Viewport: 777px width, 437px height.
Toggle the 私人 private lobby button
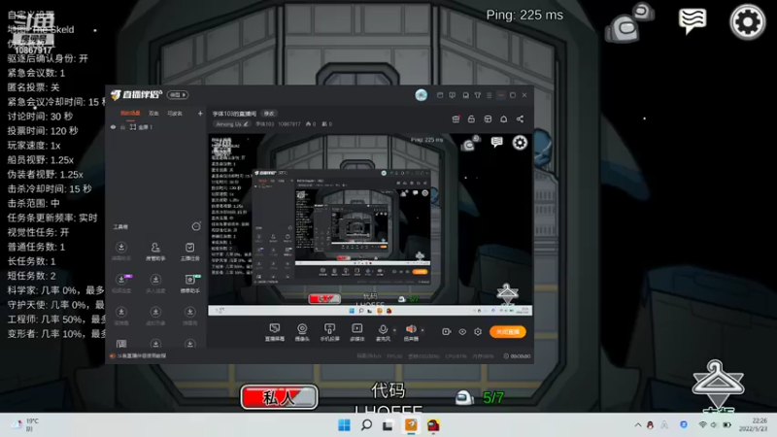tap(279, 397)
